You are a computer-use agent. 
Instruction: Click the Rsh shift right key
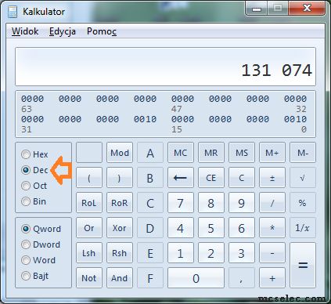120,253
